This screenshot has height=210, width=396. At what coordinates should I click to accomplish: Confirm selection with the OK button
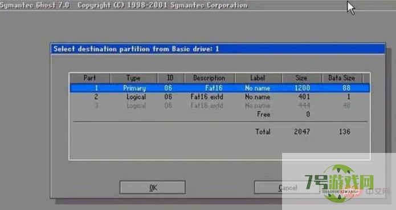tap(153, 188)
